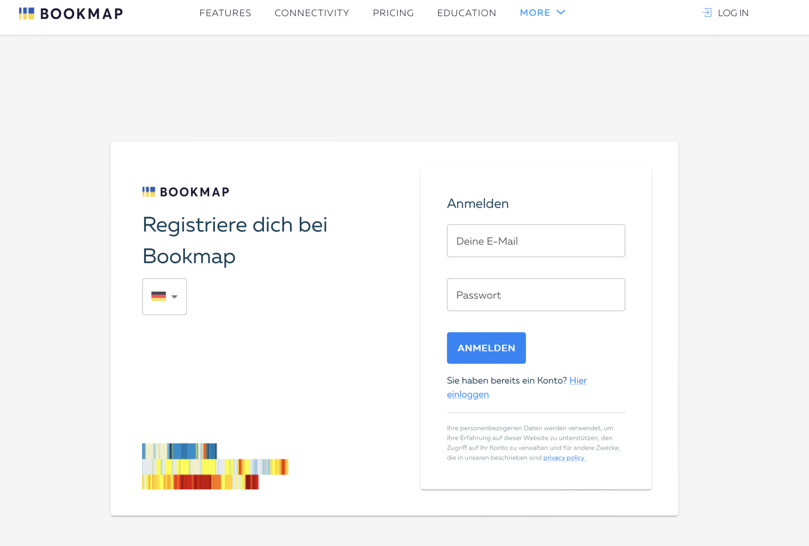The height and width of the screenshot is (546, 809).
Task: Focus the Deine E-Mail input field
Action: tap(536, 241)
